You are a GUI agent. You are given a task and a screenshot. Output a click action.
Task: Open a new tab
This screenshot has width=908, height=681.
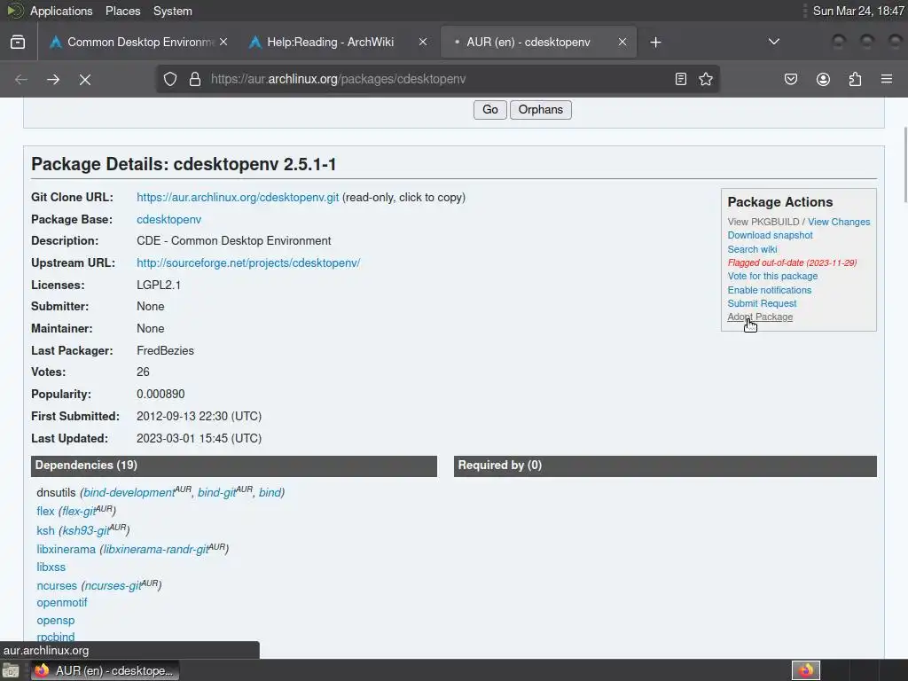(655, 43)
